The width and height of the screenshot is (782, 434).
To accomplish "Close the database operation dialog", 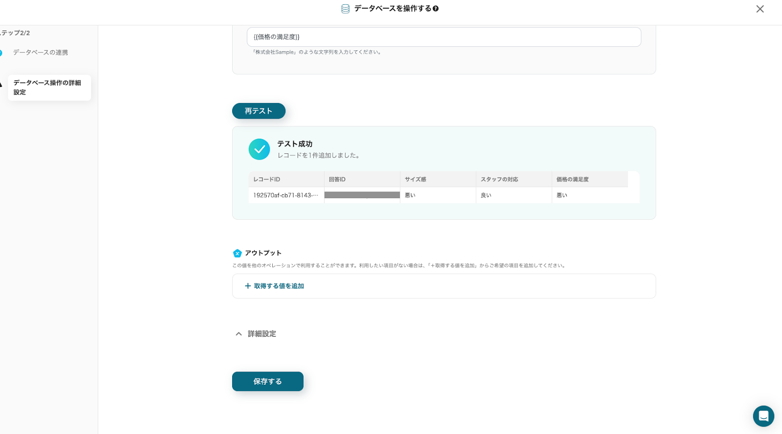I will click(760, 9).
